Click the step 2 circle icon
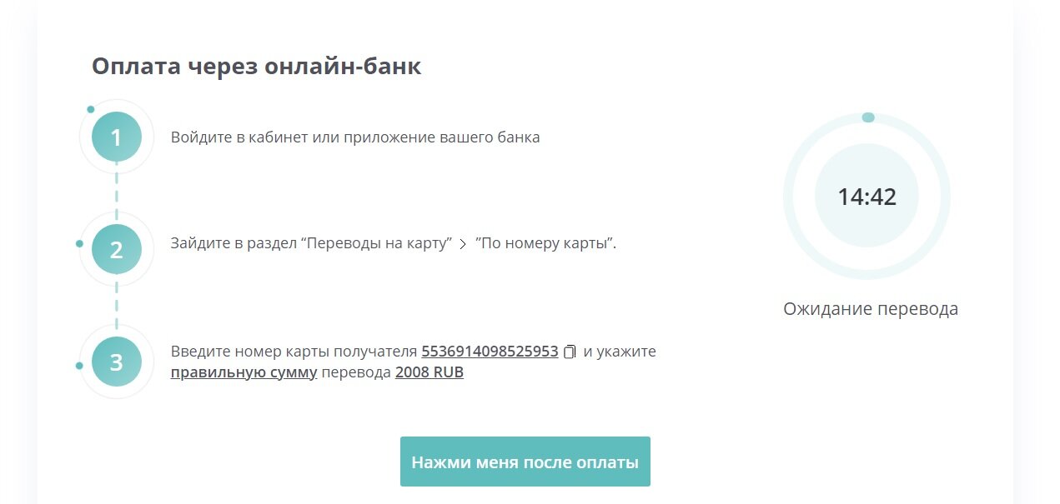The height and width of the screenshot is (504, 1060). click(117, 249)
